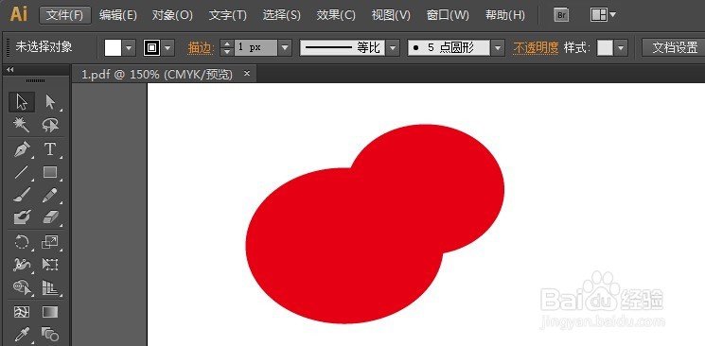Open the fill color dropdown arrow
The height and width of the screenshot is (346, 705).
[130, 47]
